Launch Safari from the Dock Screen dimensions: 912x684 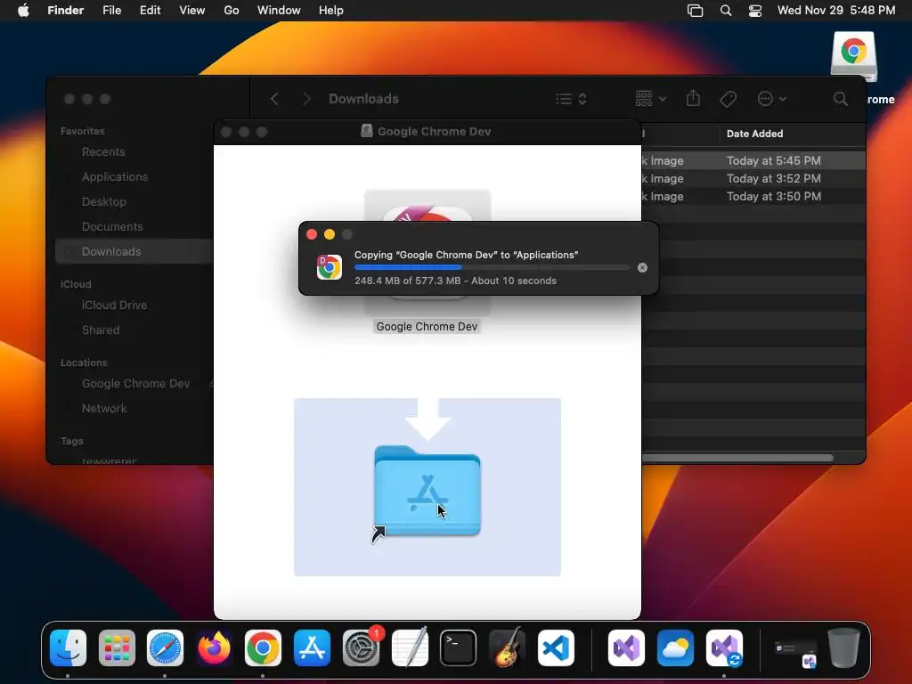[x=165, y=648]
